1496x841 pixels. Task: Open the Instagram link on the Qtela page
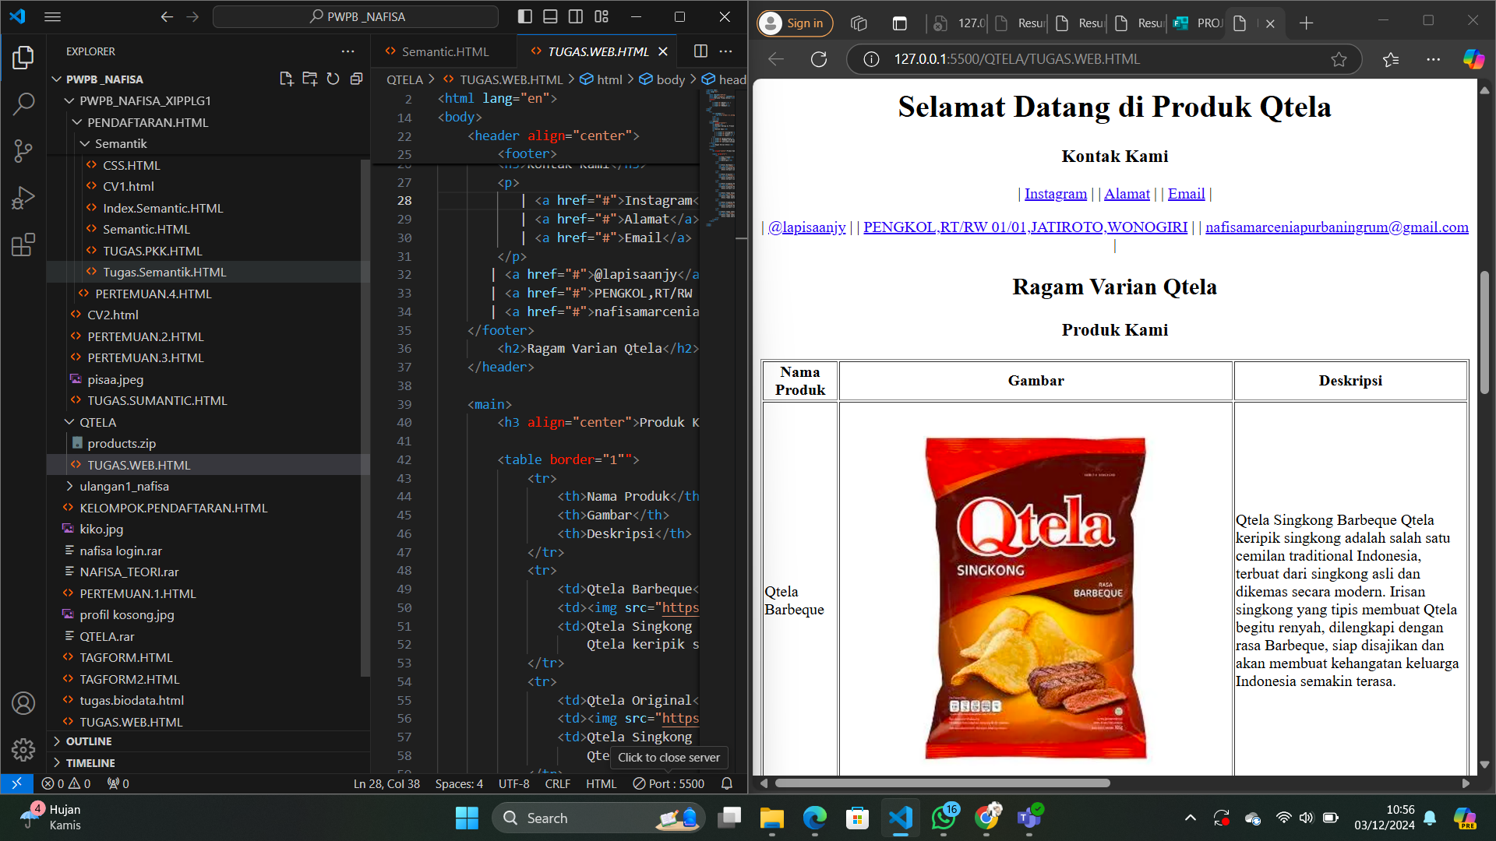coord(1054,193)
